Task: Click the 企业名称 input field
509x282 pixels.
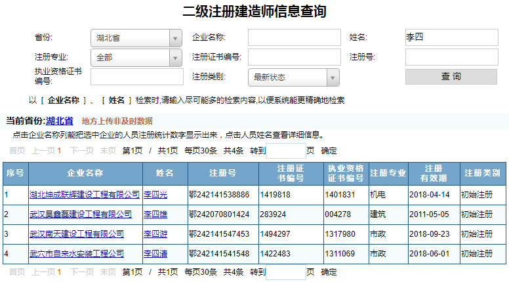Action: (x=294, y=37)
